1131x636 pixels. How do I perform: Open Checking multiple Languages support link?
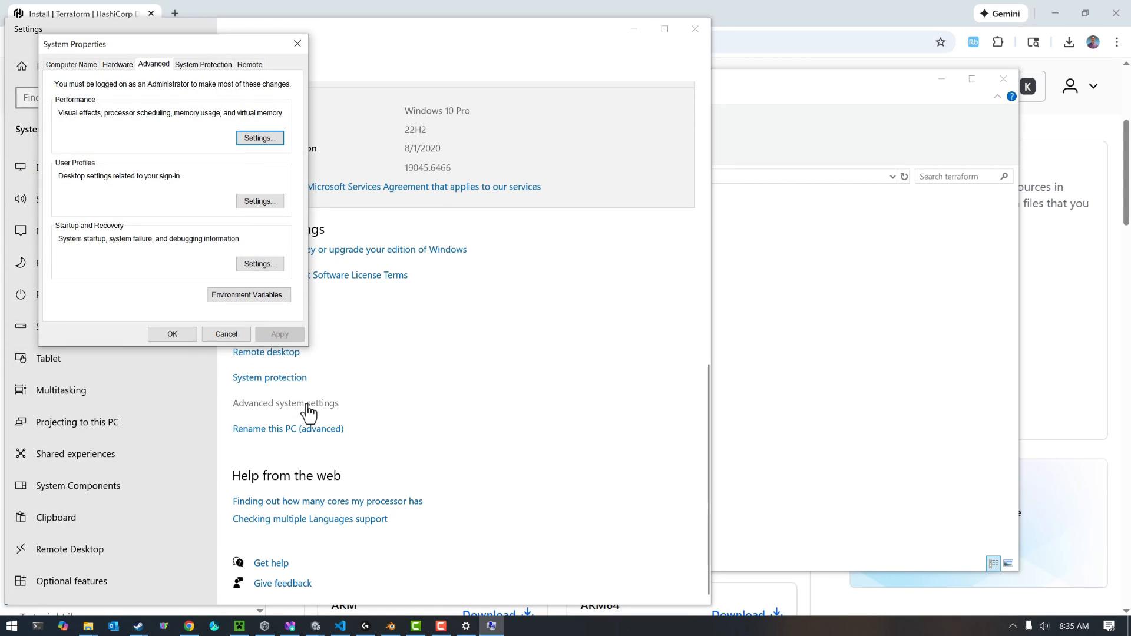coord(310,519)
